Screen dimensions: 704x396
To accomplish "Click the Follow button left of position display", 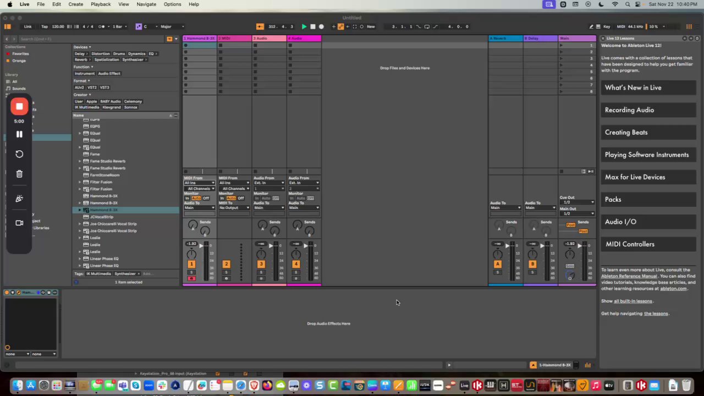I will tap(260, 26).
